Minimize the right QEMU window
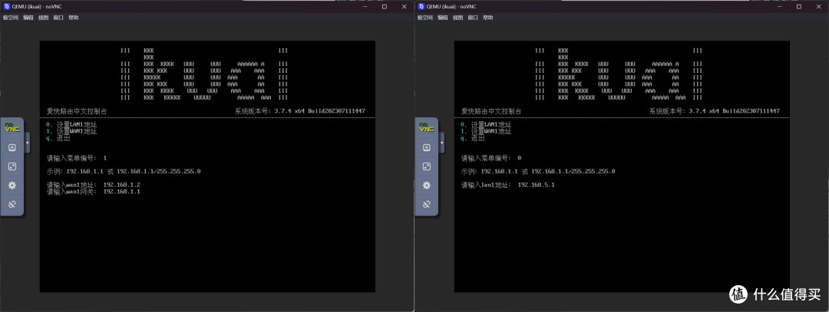Viewport: 829px width, 312px height. [781, 6]
